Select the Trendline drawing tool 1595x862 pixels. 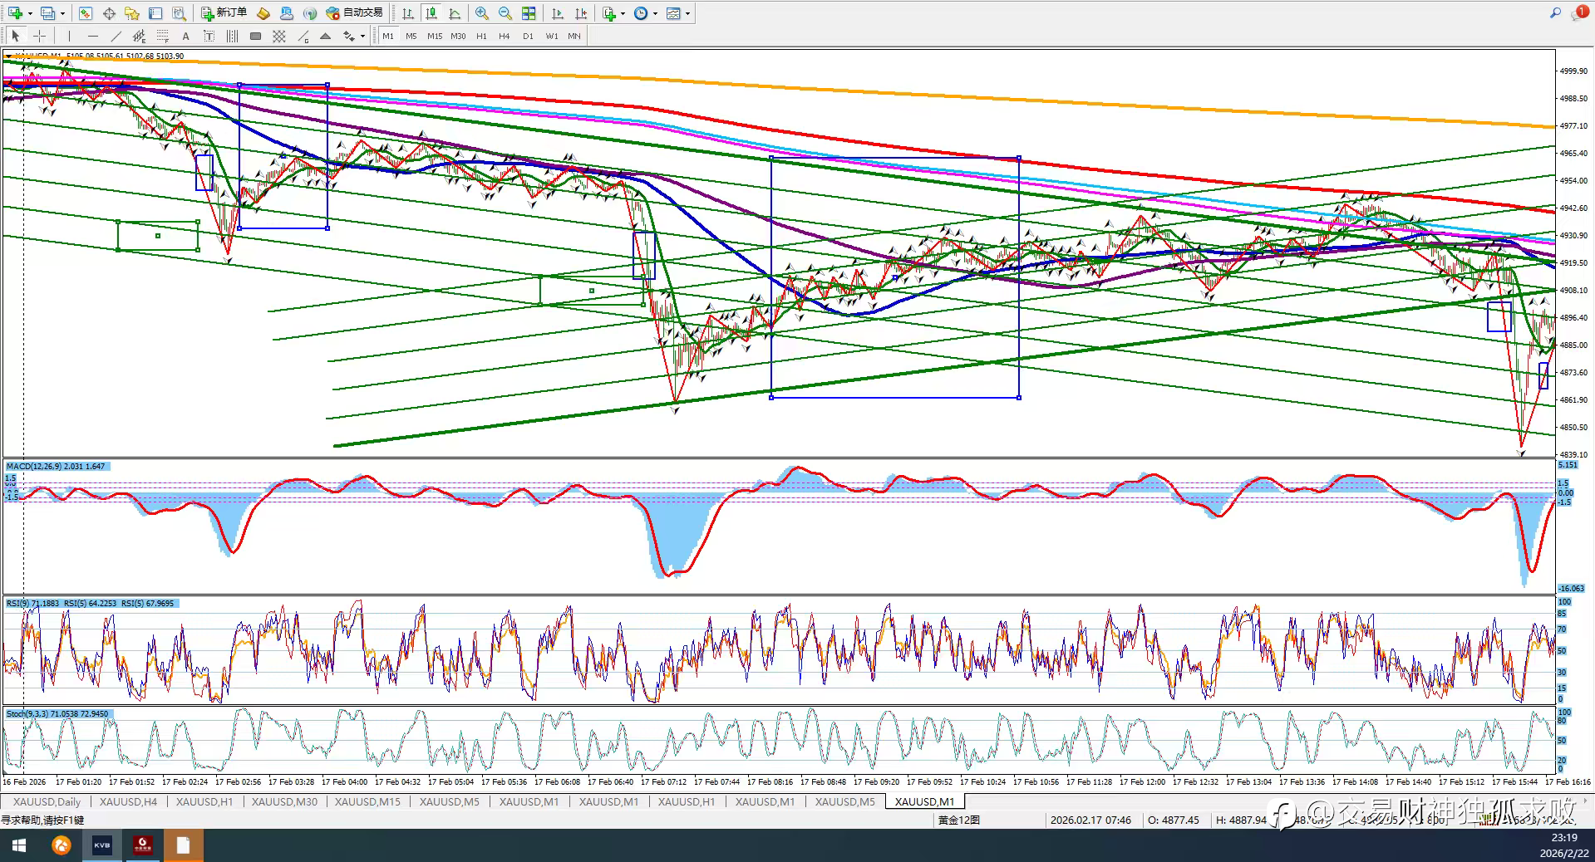(116, 36)
